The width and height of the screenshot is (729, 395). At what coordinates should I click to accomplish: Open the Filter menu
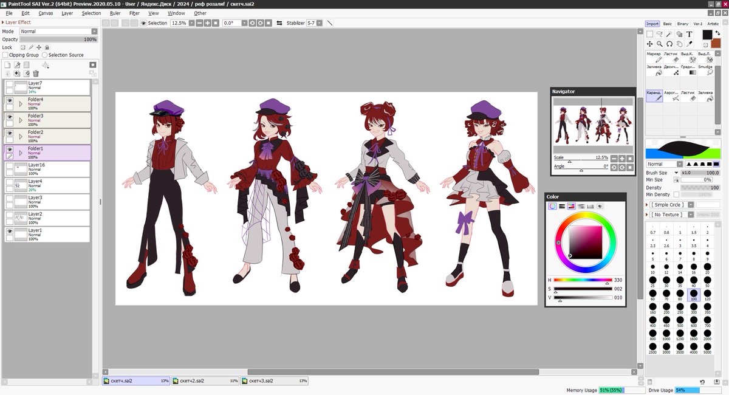[134, 13]
